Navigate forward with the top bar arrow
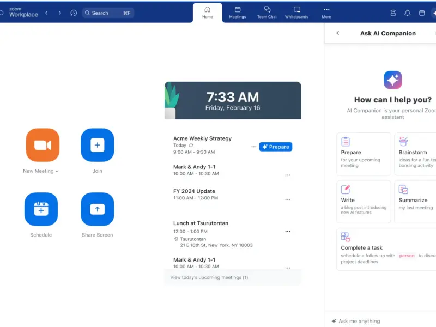Screen dimensions: 436x327 tap(60, 13)
